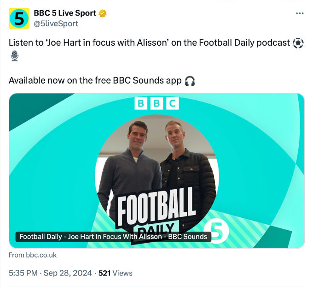Click the headphones emoji after BBC Sounds app
This screenshot has width=313, height=287.
(x=190, y=81)
